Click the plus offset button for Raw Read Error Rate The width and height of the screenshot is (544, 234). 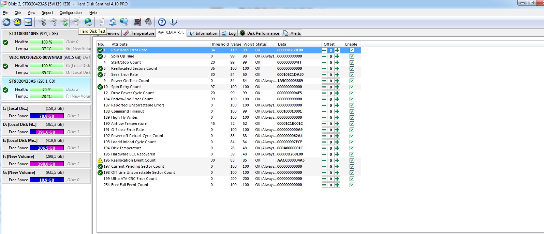pyautogui.click(x=337, y=50)
